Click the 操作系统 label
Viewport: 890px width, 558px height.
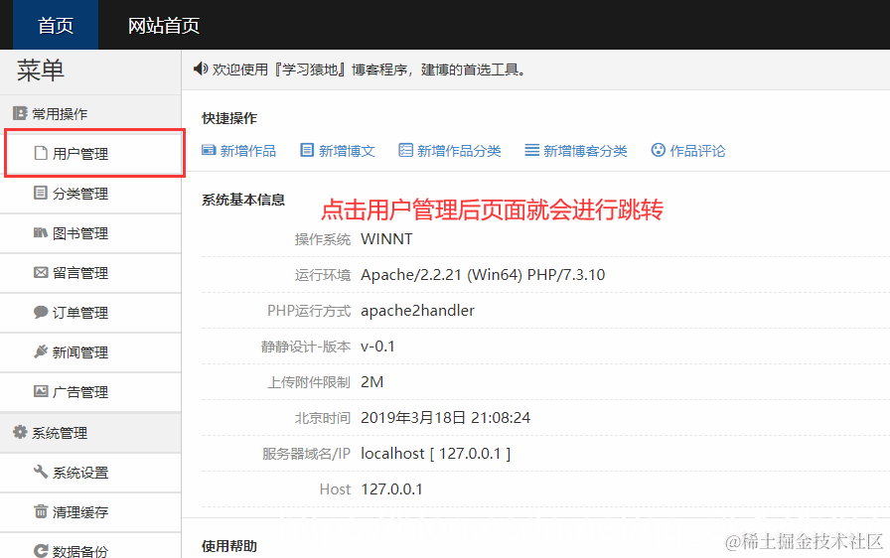[x=323, y=239]
